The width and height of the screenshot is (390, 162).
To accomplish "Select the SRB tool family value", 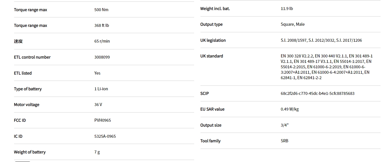I will point(285,141).
